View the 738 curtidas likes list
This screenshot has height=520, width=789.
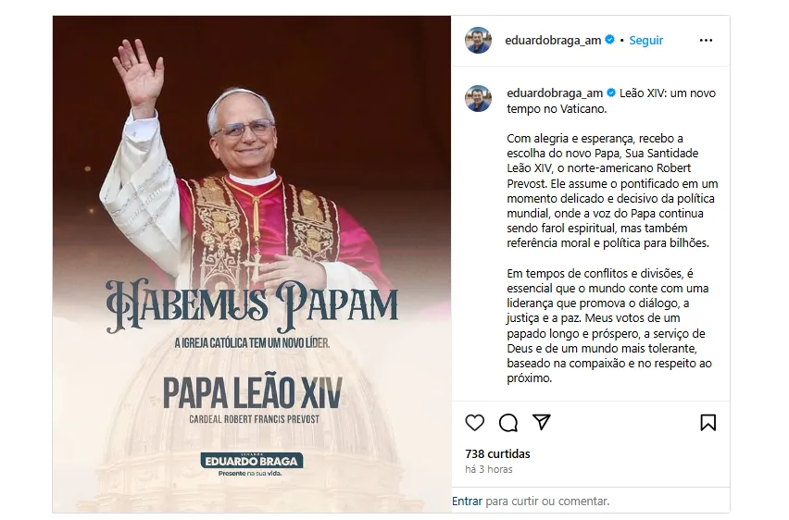click(497, 454)
